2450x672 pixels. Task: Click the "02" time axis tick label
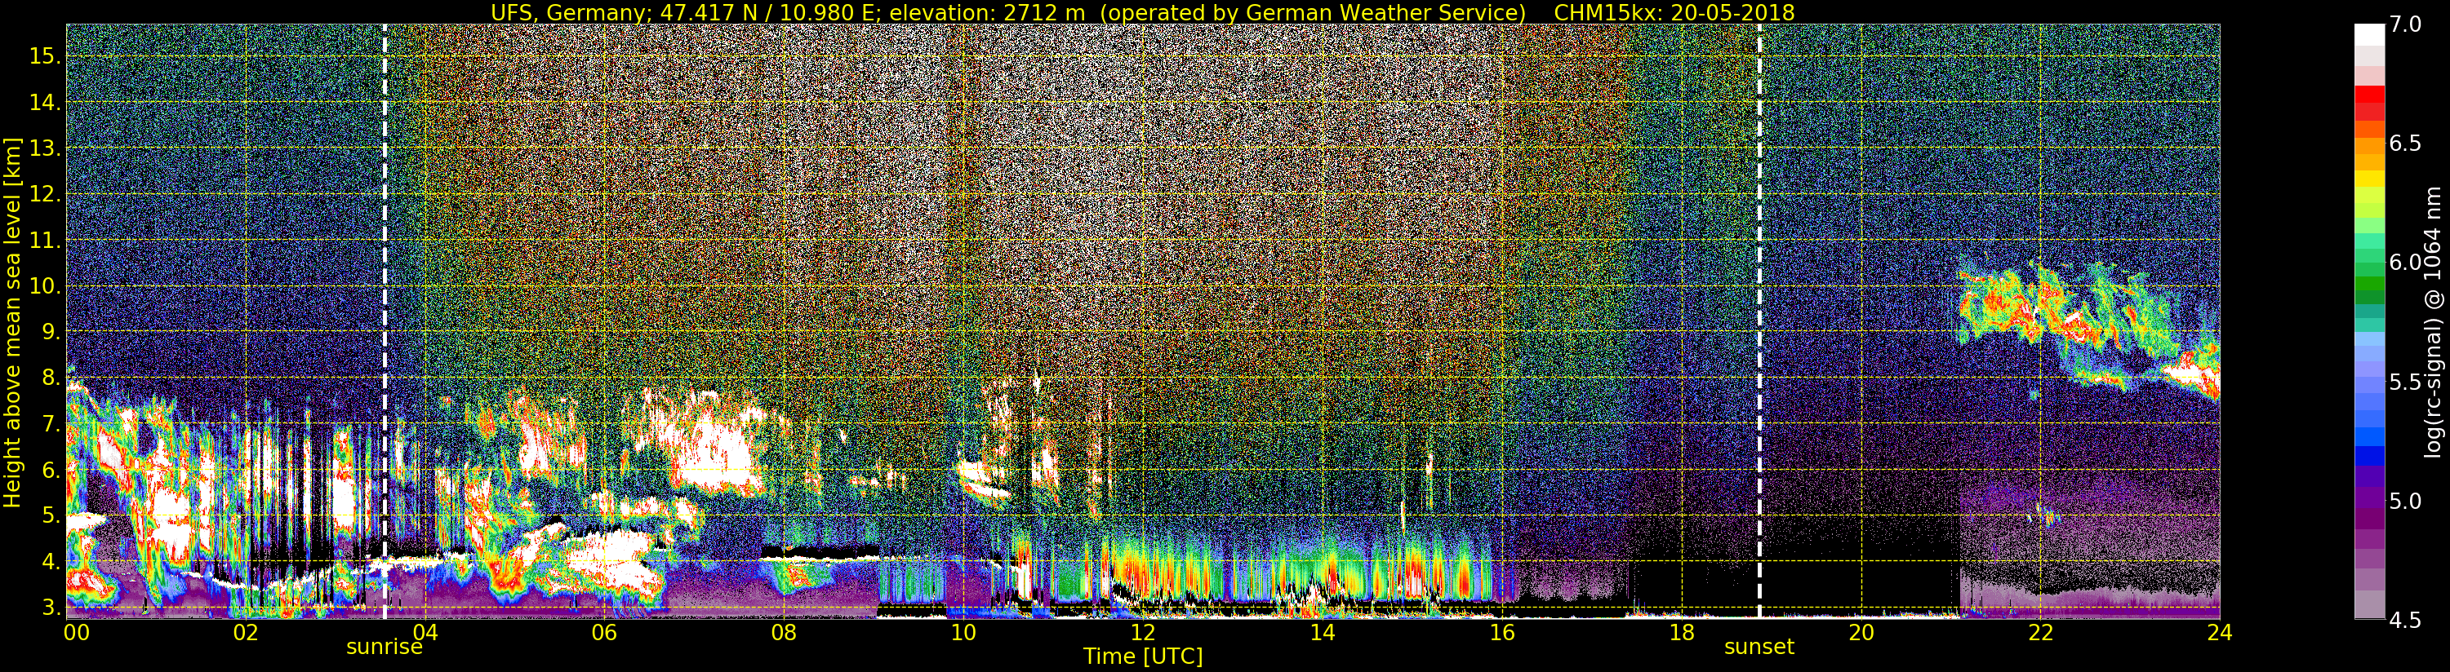246,632
